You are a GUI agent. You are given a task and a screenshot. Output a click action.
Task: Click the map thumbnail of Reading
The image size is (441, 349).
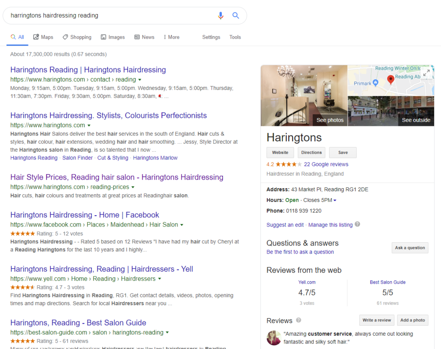click(391, 80)
